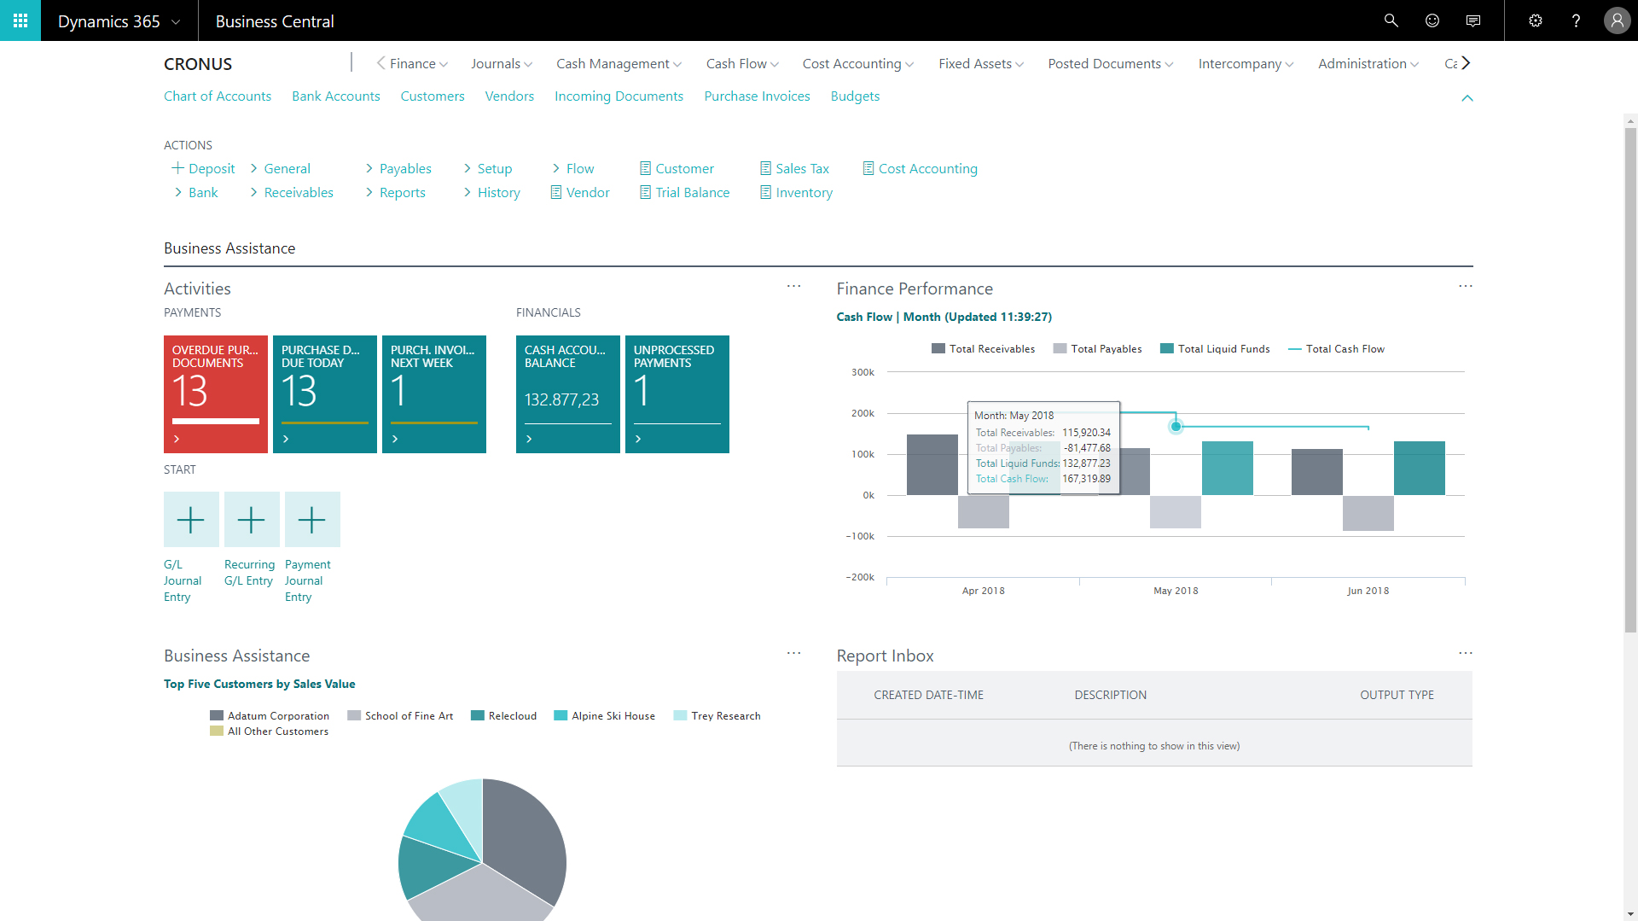Open the Chart of Accounts link
Image resolution: width=1638 pixels, height=921 pixels.
coord(218,96)
